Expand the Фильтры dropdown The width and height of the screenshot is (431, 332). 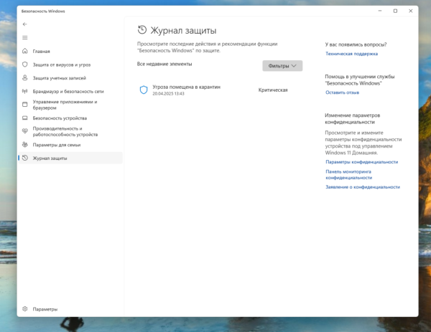[x=282, y=66]
